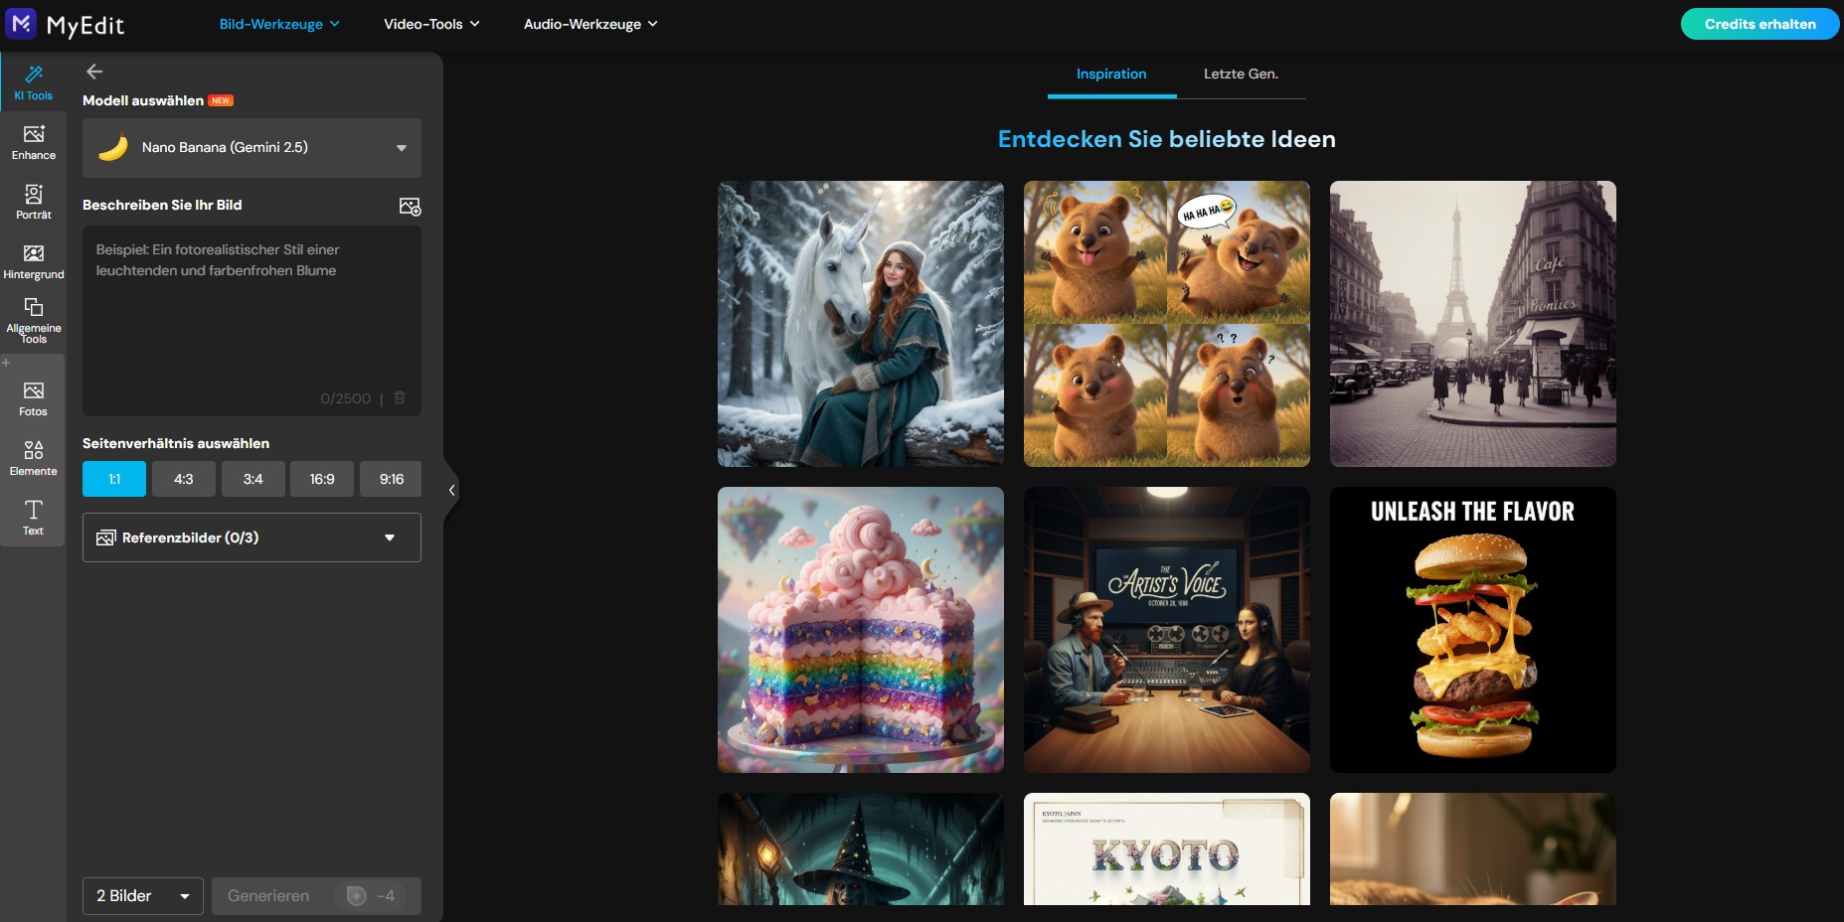The height and width of the screenshot is (922, 1844).
Task: Open the Audio-Werkzeuge menu
Action: 590,24
